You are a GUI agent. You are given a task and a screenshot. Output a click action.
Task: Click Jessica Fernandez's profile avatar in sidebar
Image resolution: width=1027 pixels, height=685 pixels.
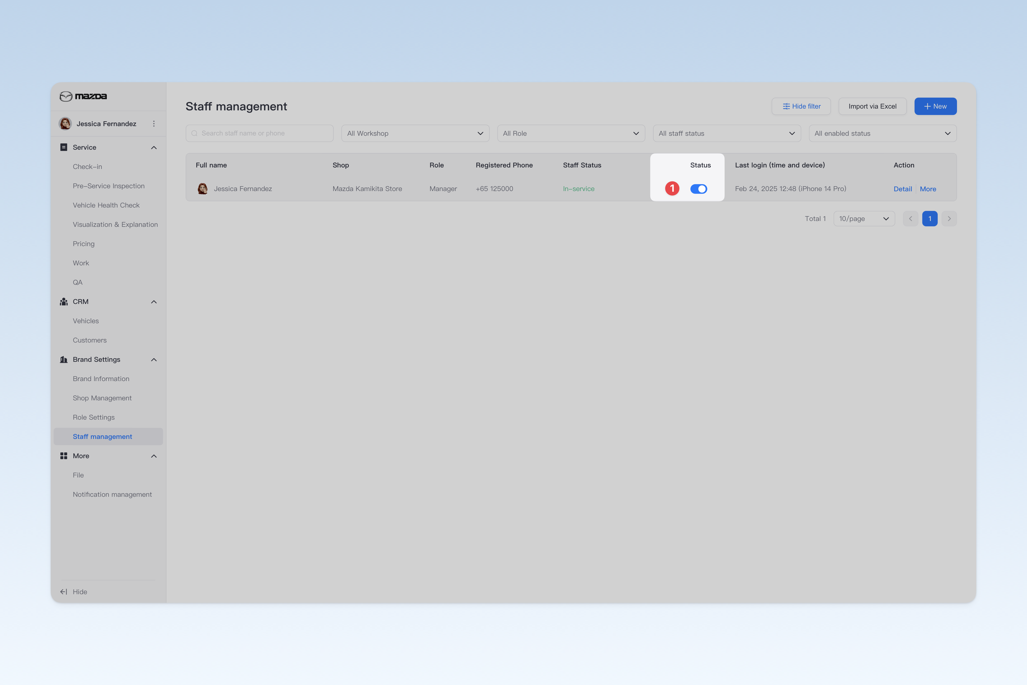pyautogui.click(x=65, y=124)
